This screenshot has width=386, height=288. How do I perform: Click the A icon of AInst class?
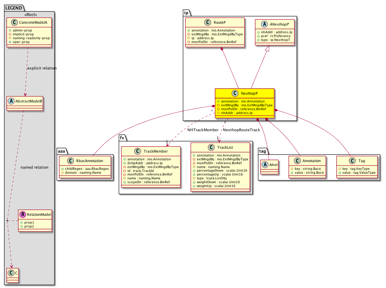(265, 164)
